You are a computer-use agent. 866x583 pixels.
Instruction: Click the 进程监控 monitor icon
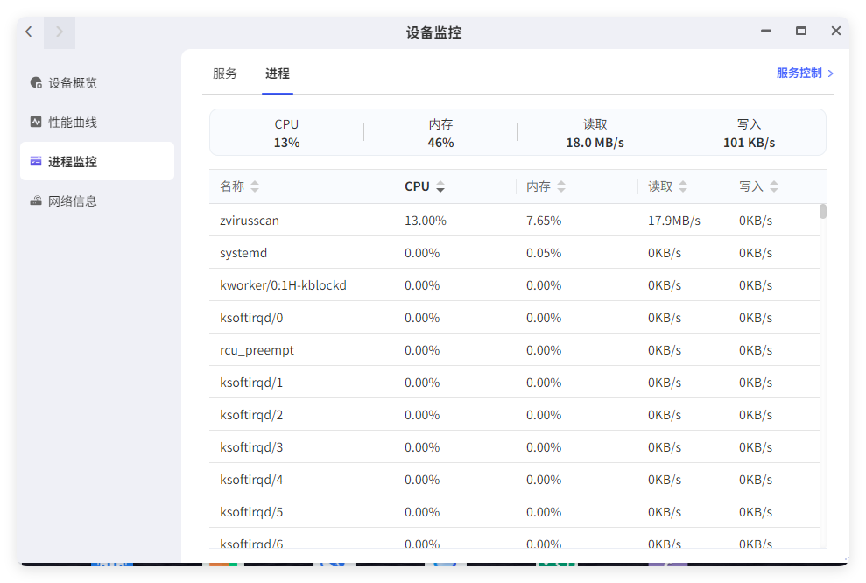pyautogui.click(x=35, y=161)
